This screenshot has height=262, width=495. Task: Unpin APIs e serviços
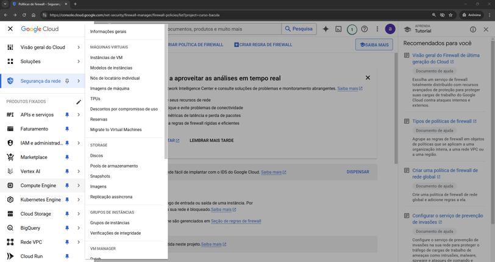(x=67, y=115)
